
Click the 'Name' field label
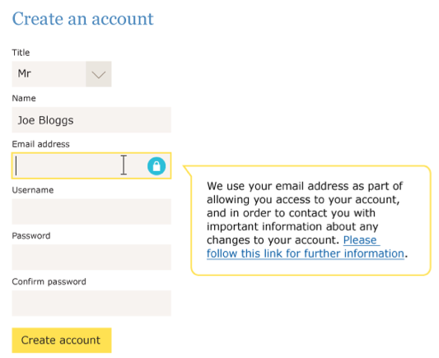(24, 98)
